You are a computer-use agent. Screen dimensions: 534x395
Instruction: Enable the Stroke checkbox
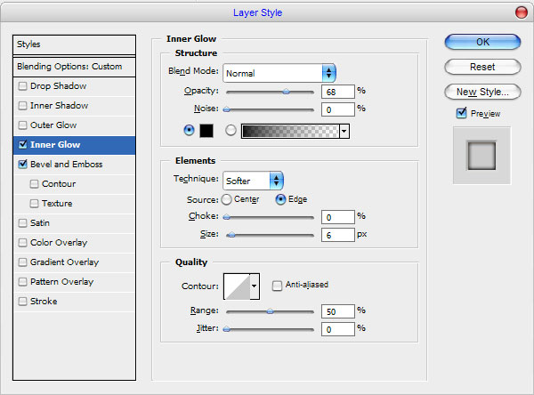point(22,302)
